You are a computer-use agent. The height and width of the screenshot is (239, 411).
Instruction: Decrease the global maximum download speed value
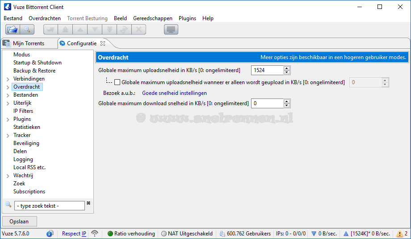(287, 105)
